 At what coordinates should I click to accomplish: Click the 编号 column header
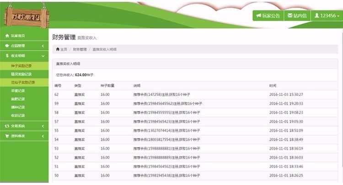coord(58,85)
